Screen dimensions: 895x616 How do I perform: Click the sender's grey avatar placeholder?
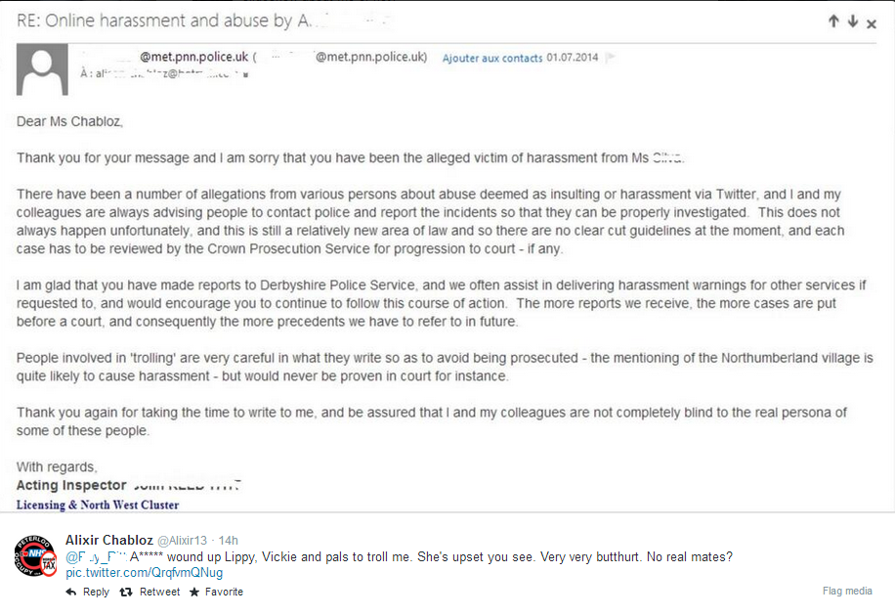point(42,69)
